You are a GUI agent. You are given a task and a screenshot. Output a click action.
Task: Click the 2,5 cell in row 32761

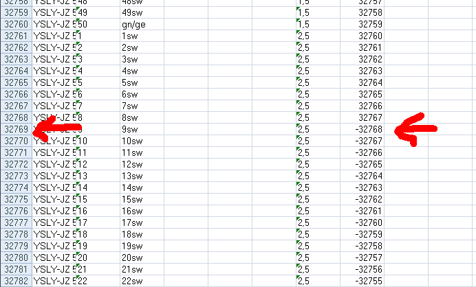pyautogui.click(x=318, y=36)
